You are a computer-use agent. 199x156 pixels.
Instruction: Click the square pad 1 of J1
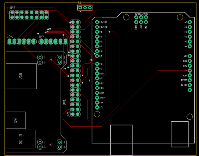(x=80, y=8)
